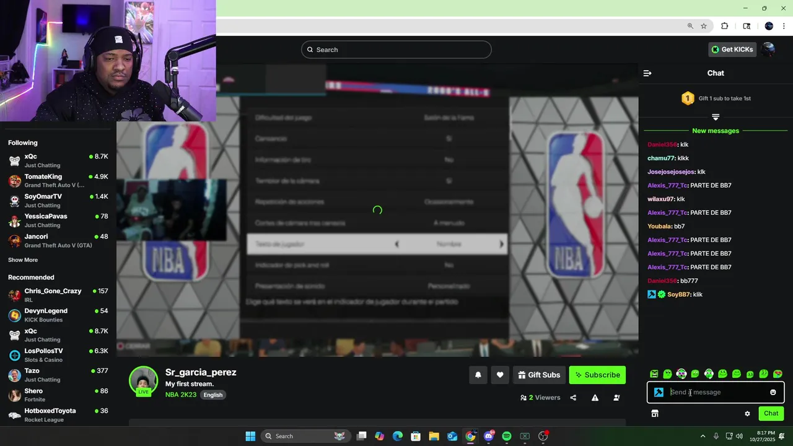793x446 pixels.
Task: Open SoyOmarTV channel in sidebar
Action: tap(58, 200)
